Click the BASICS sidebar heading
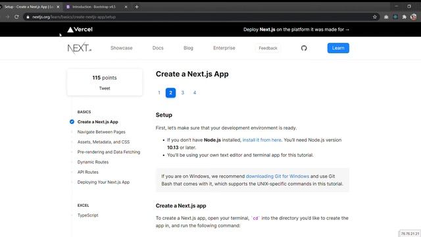The width and height of the screenshot is (421, 237). tap(84, 112)
